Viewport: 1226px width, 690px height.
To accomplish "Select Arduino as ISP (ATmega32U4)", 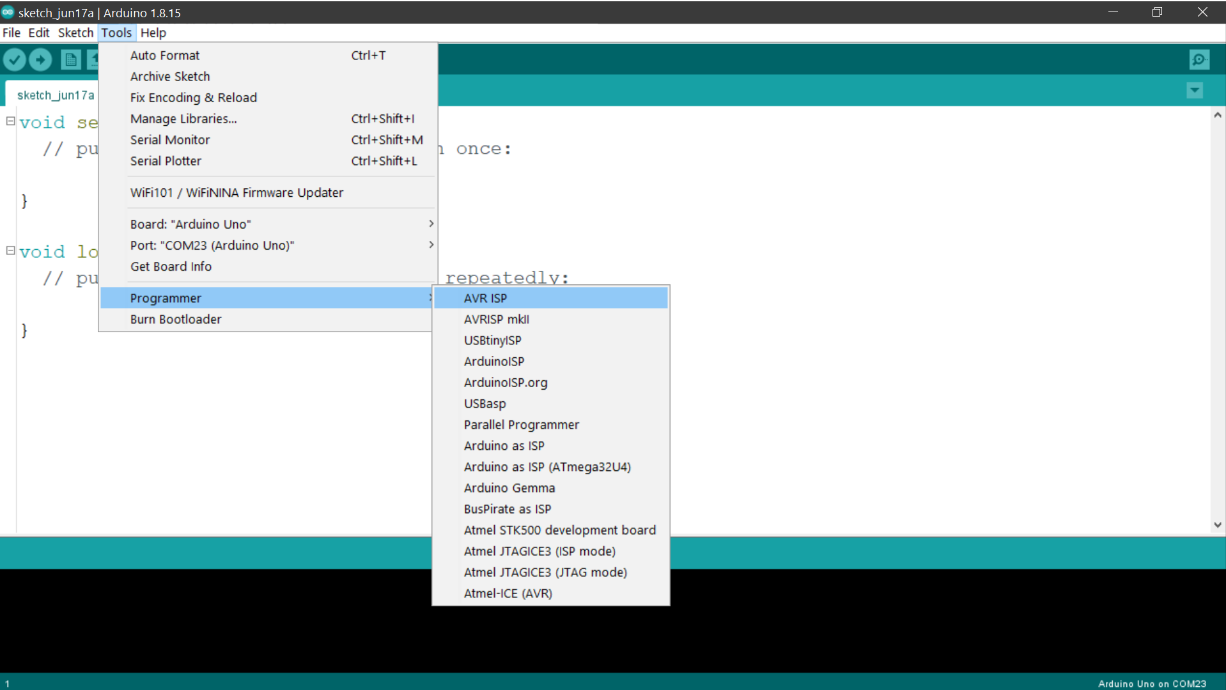I will [551, 467].
